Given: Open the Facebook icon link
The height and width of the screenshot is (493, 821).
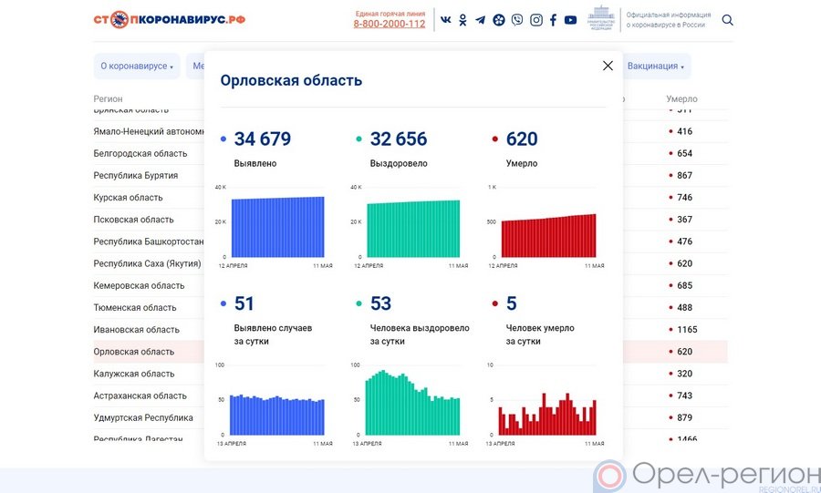Looking at the screenshot, I should point(553,20).
